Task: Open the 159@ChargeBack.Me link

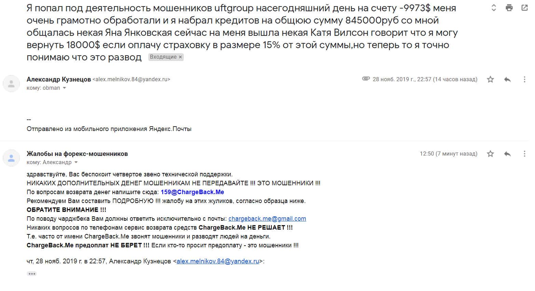Action: [x=192, y=192]
